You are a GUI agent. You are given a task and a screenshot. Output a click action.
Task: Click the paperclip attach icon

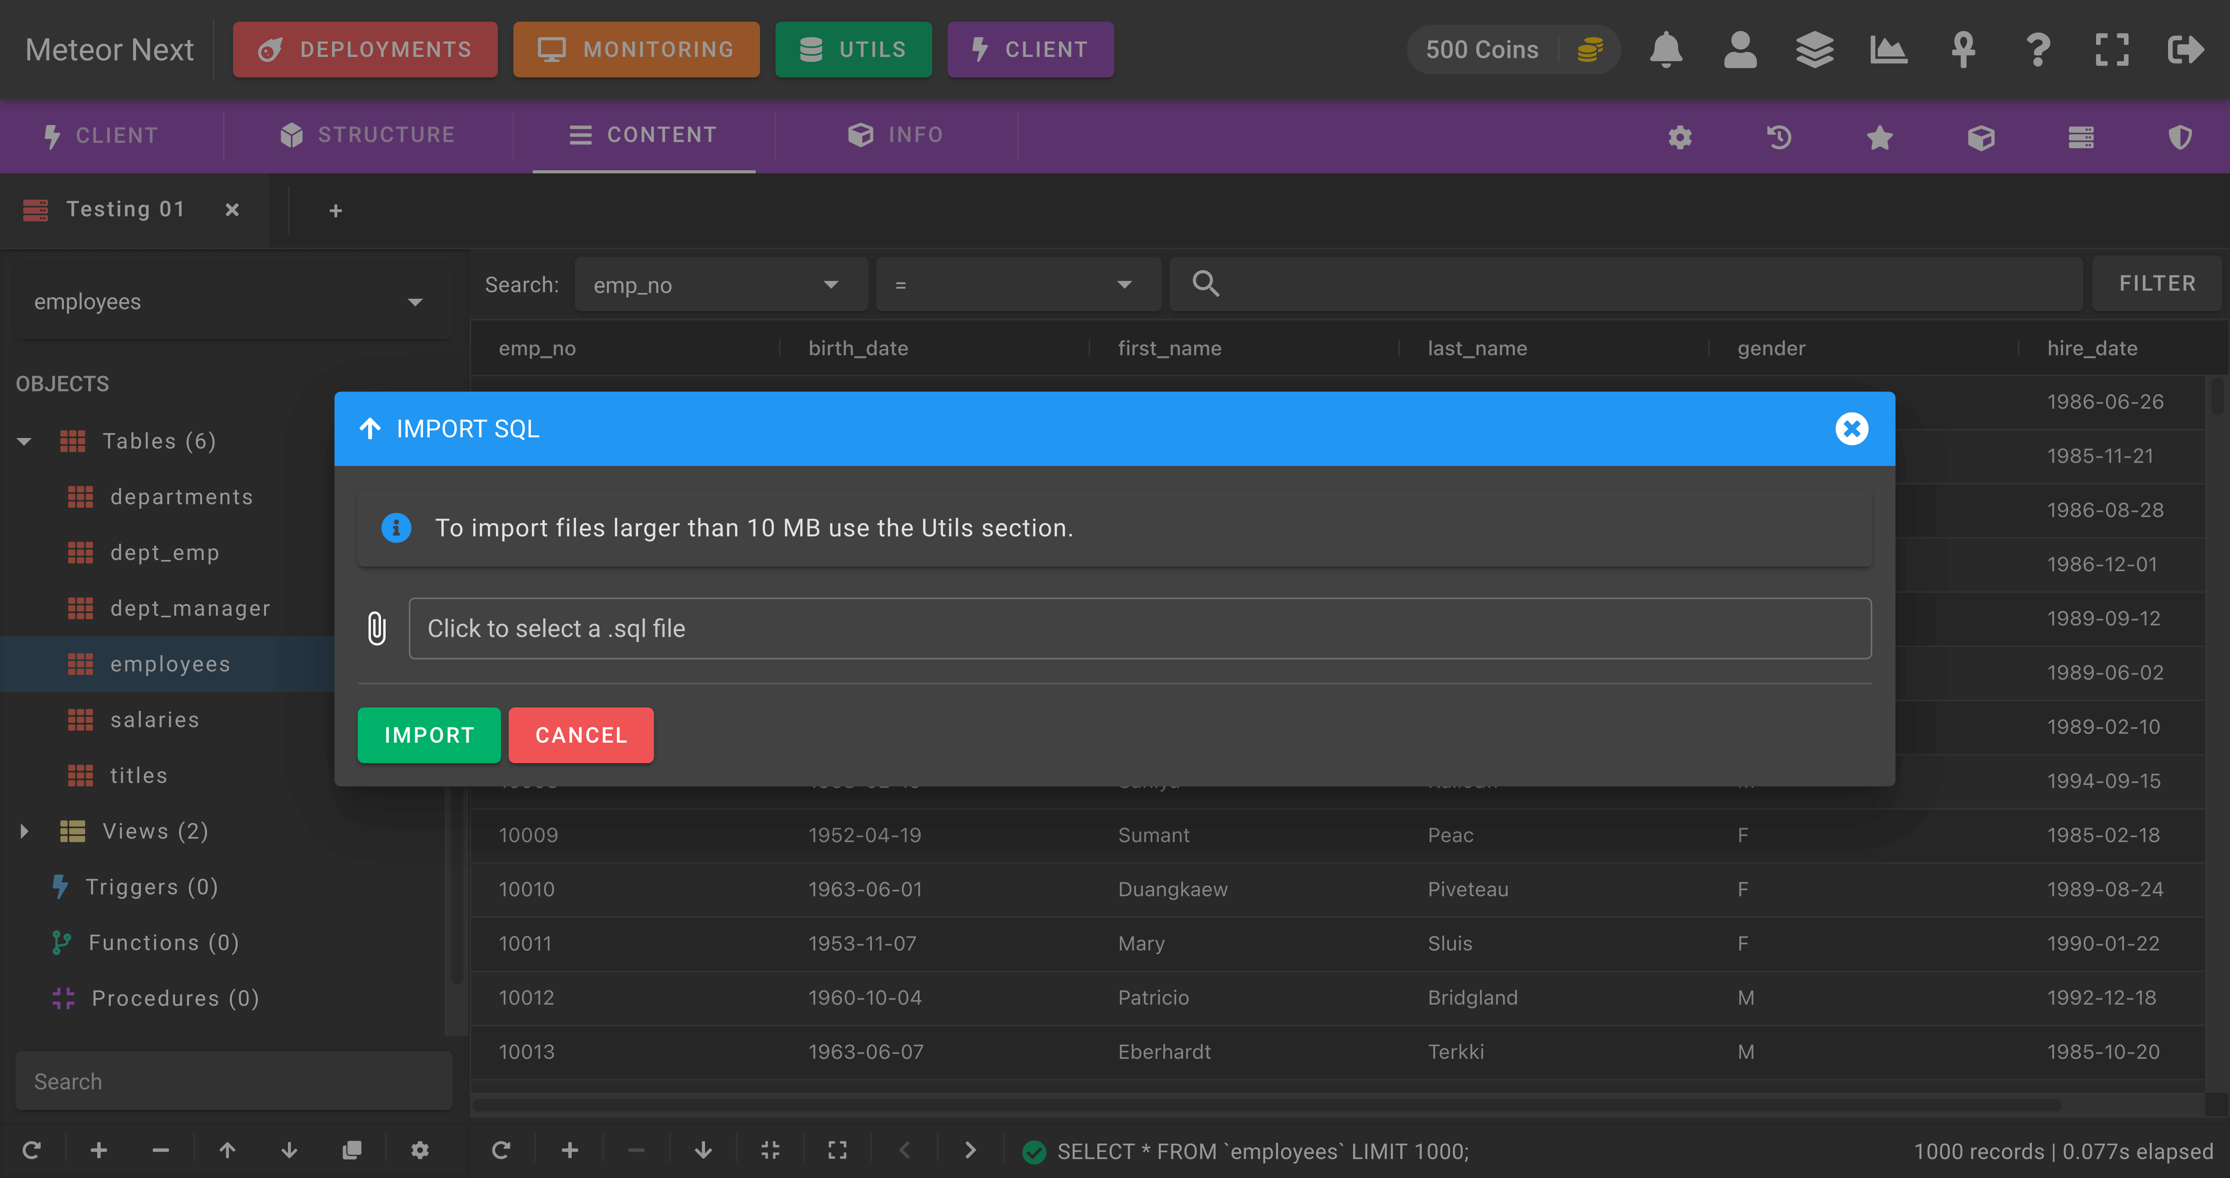coord(377,628)
